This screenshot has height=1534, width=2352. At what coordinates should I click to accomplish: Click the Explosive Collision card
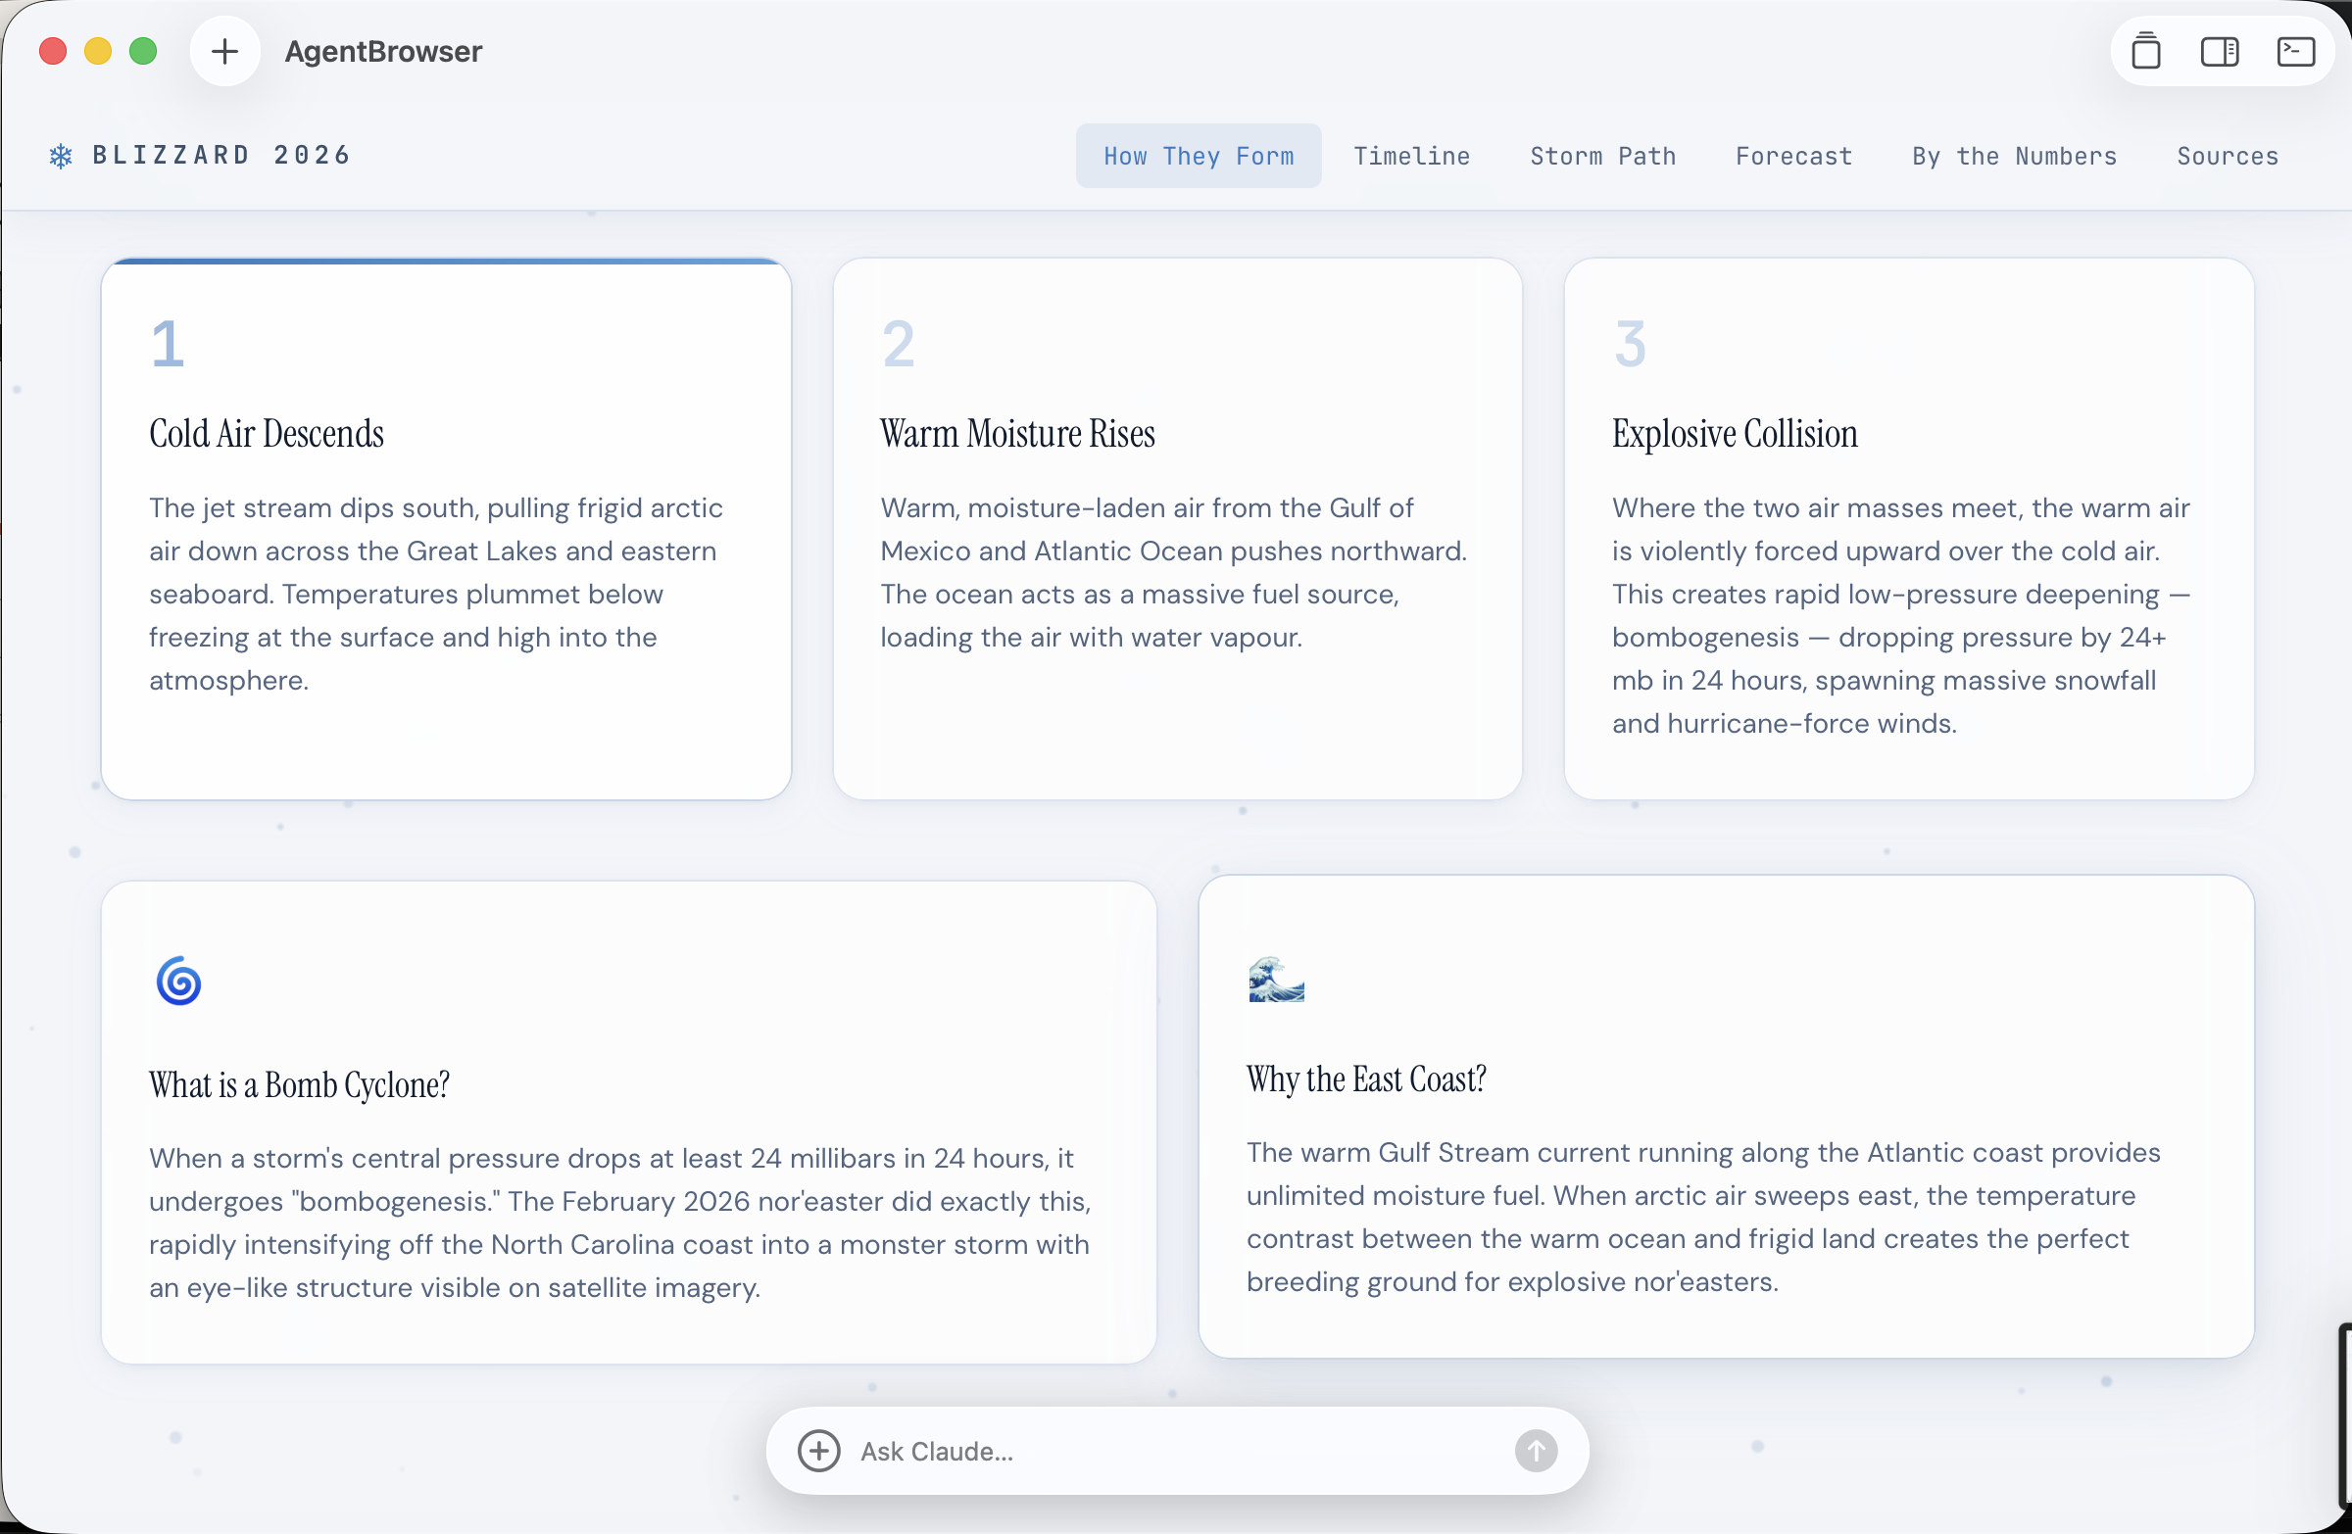[1908, 529]
